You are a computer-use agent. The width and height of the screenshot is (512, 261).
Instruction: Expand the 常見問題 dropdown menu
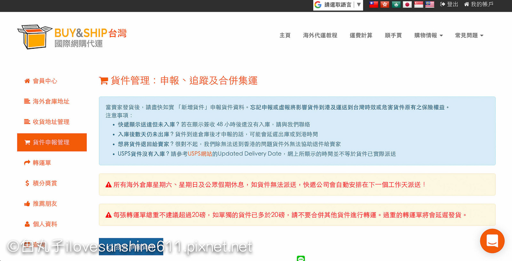click(469, 36)
